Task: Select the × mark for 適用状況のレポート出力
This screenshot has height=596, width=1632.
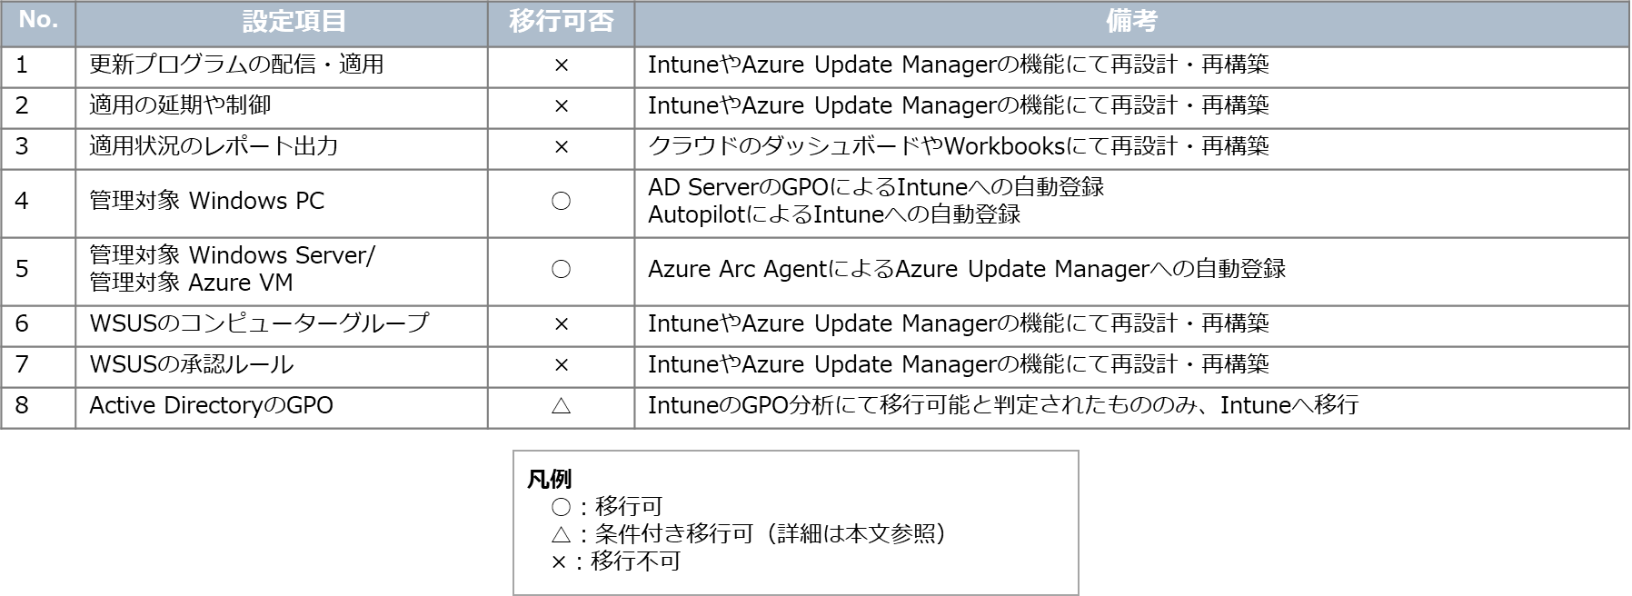Action: (561, 147)
